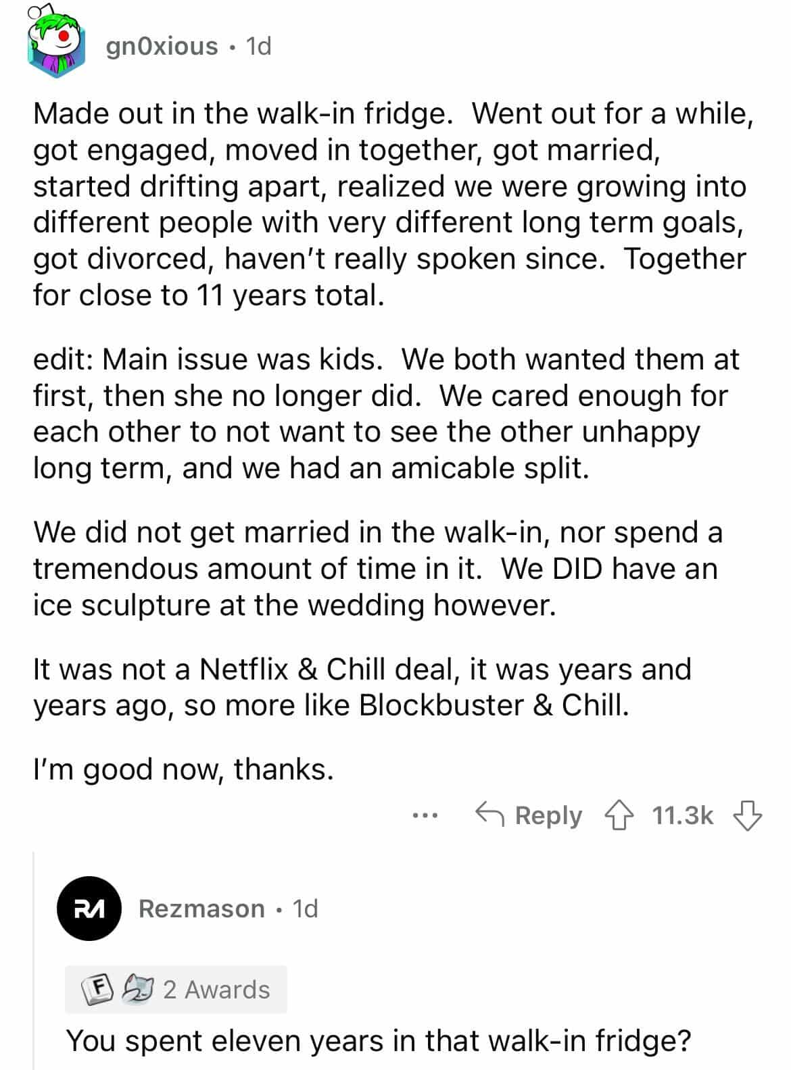Click the 'Blockbuster & Chill' paragraph
Image resolution: width=791 pixels, height=1070 pixels.
pyautogui.click(x=362, y=687)
